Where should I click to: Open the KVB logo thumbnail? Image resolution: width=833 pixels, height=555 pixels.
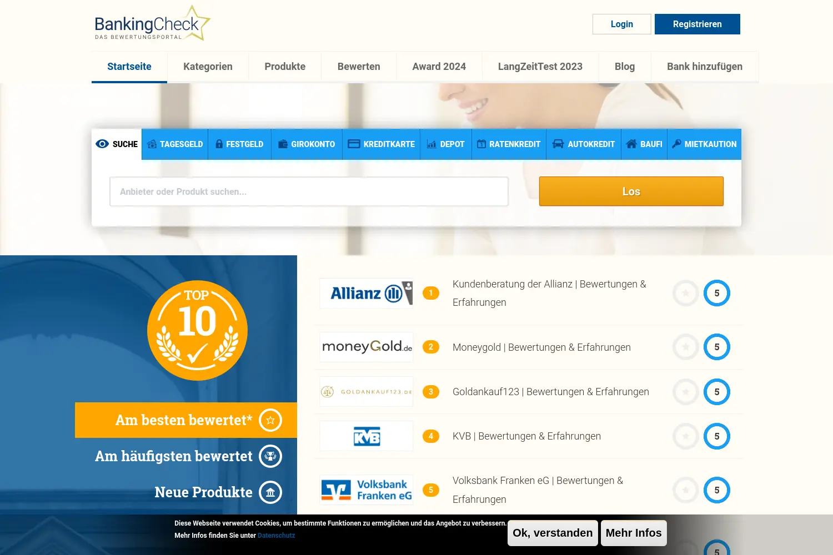coord(367,436)
